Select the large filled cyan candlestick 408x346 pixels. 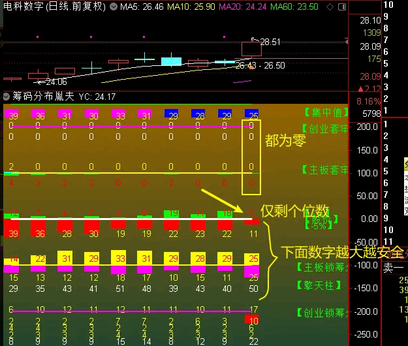tap(171, 61)
